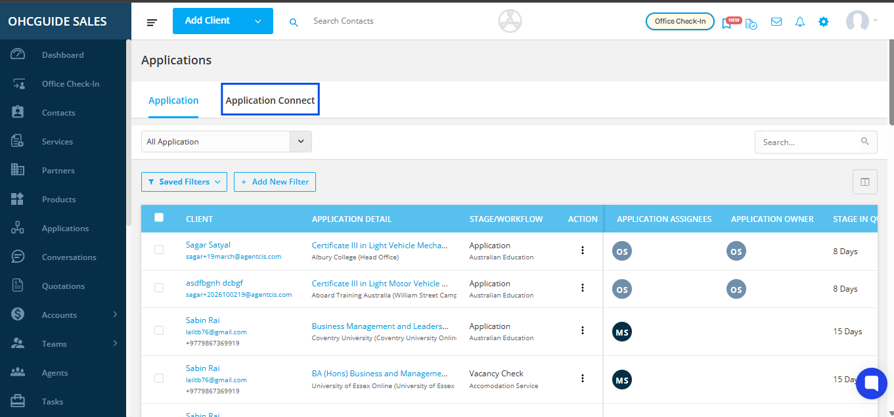
Task: Open the Saved Filters dropdown
Action: pyautogui.click(x=184, y=182)
